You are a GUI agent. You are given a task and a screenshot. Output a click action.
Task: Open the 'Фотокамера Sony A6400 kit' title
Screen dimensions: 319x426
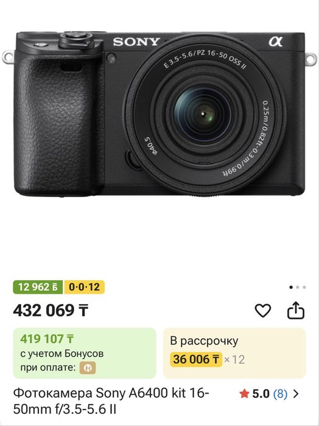click(x=111, y=401)
